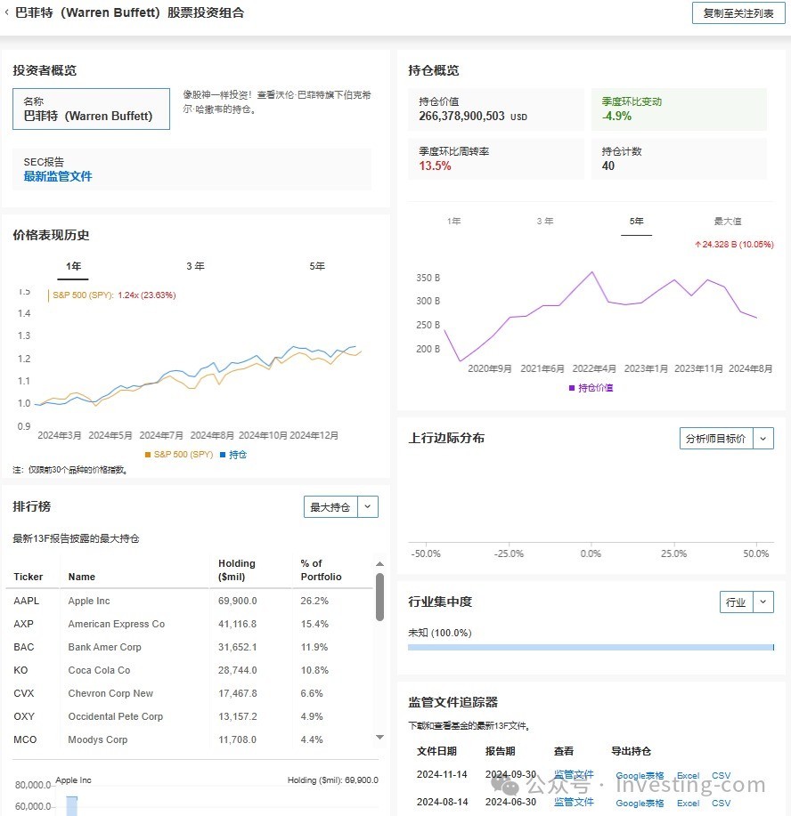
Task: Click the 复制至关注列表 button
Action: tap(738, 13)
